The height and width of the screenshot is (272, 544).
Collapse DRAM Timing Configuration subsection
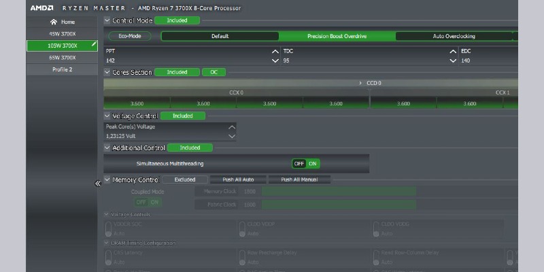(107, 243)
